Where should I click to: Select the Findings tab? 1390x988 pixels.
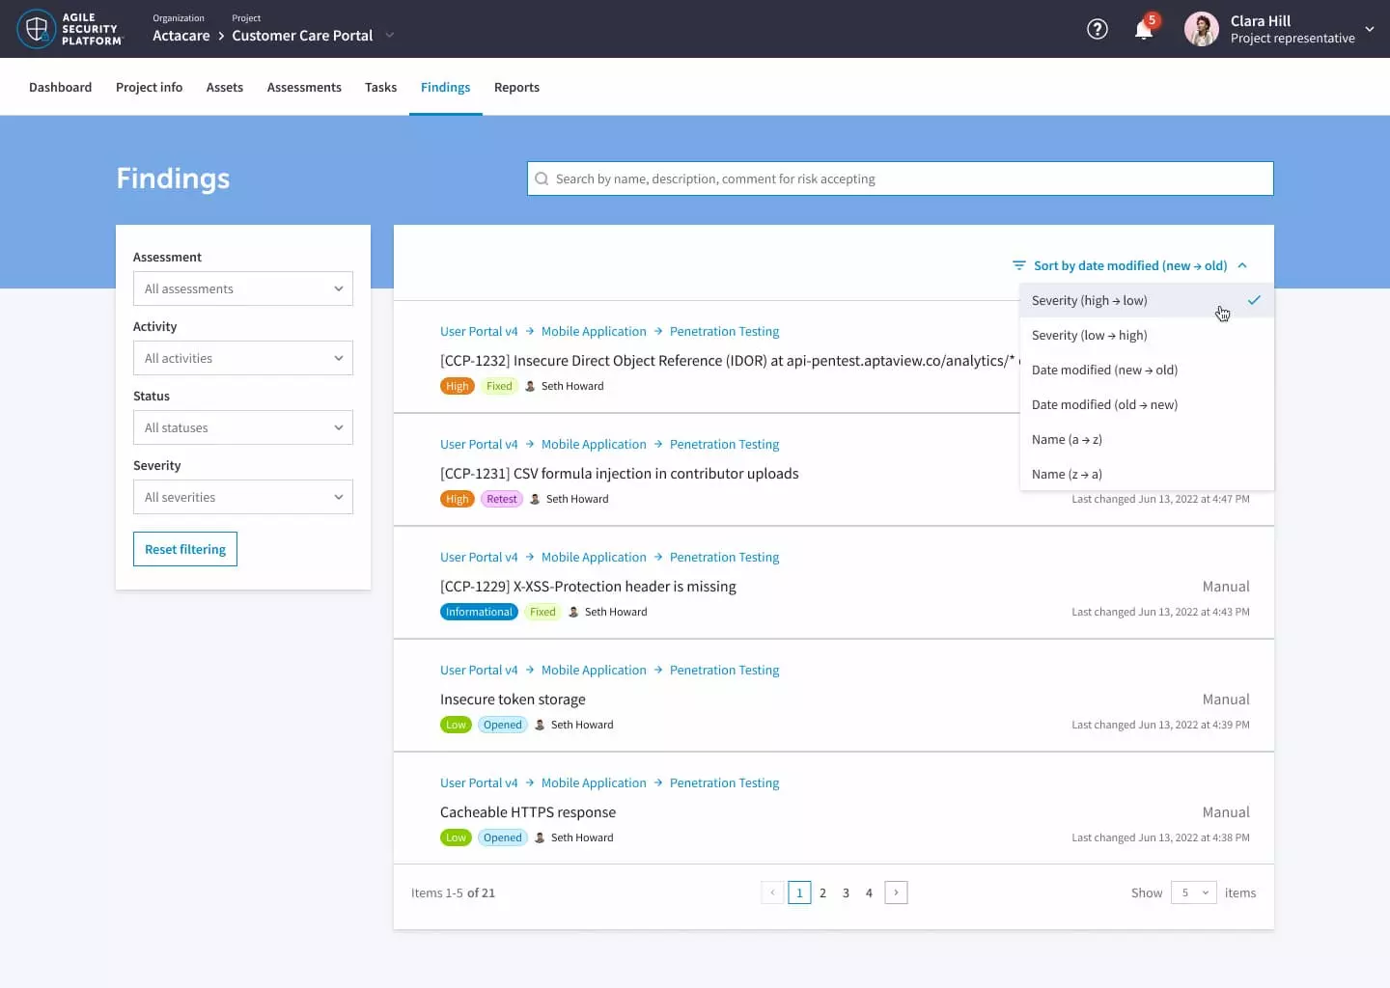[445, 87]
